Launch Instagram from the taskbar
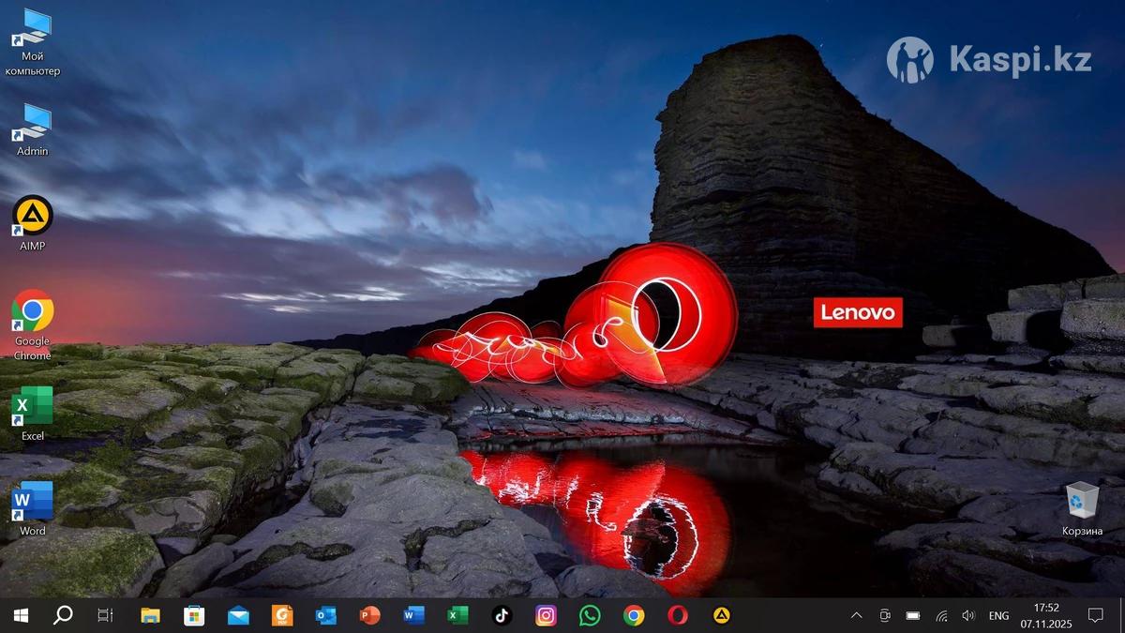 click(x=546, y=615)
